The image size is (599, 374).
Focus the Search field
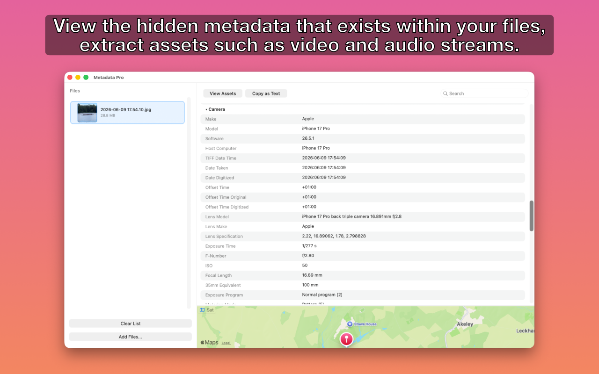[x=484, y=93]
